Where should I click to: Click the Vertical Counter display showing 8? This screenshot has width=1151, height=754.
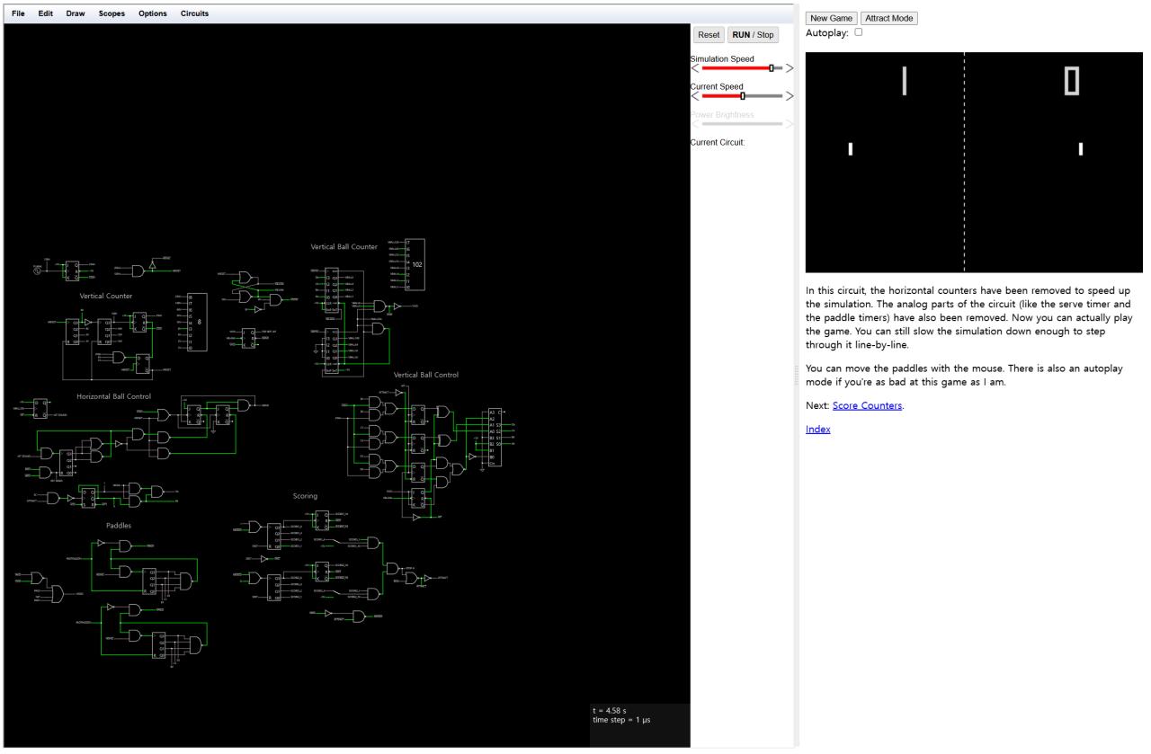[x=196, y=322]
